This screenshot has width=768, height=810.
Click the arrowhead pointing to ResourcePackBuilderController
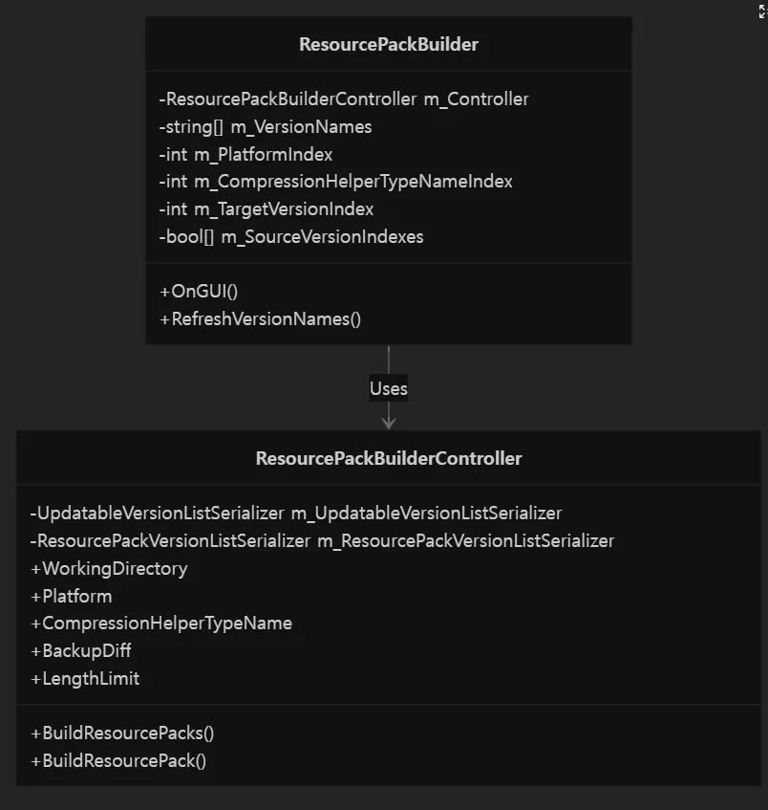click(x=389, y=423)
